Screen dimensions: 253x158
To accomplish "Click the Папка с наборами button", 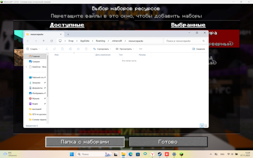I will click(85, 142).
